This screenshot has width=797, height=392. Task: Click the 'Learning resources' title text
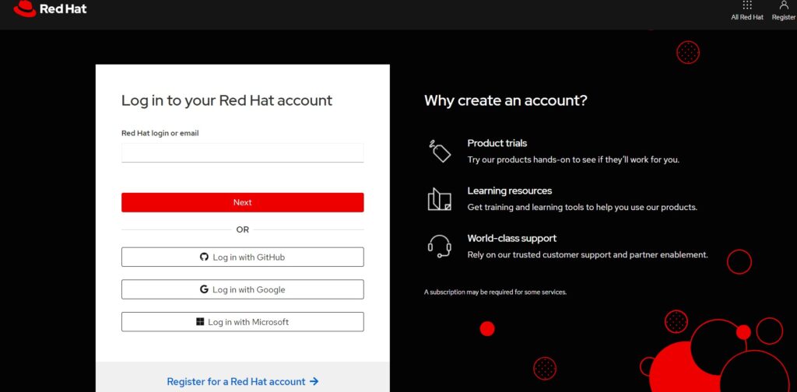tap(510, 191)
